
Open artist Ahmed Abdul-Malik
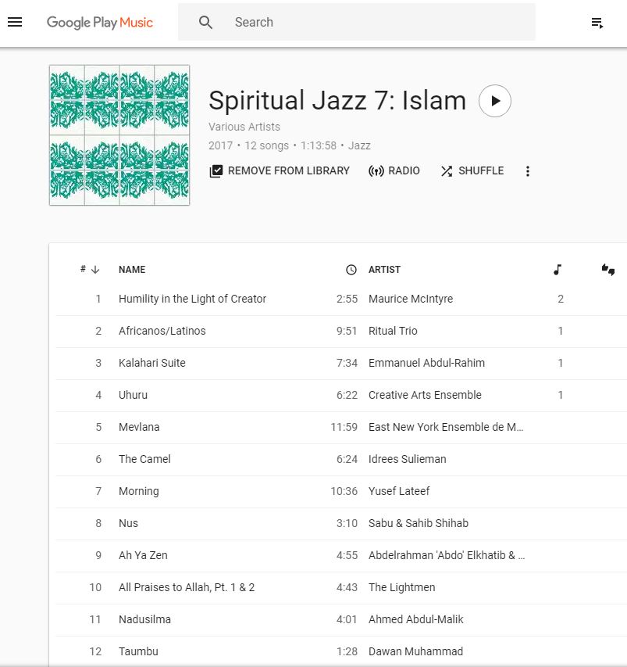click(x=416, y=619)
